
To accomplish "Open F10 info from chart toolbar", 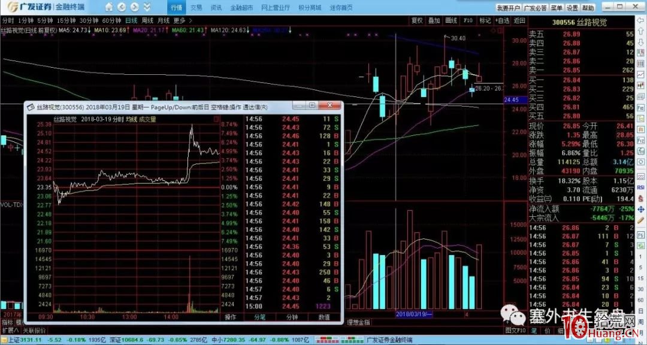I will click(x=468, y=20).
